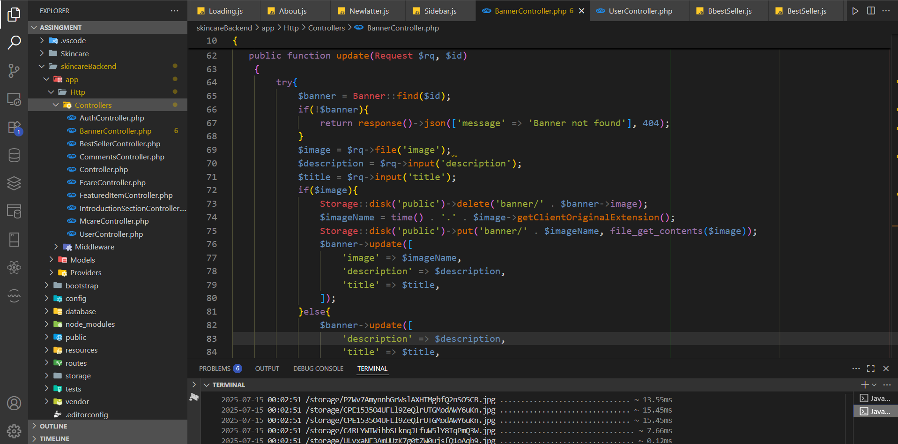Open AuthController.php in the explorer
Screen dimensions: 898x444
[108, 118]
